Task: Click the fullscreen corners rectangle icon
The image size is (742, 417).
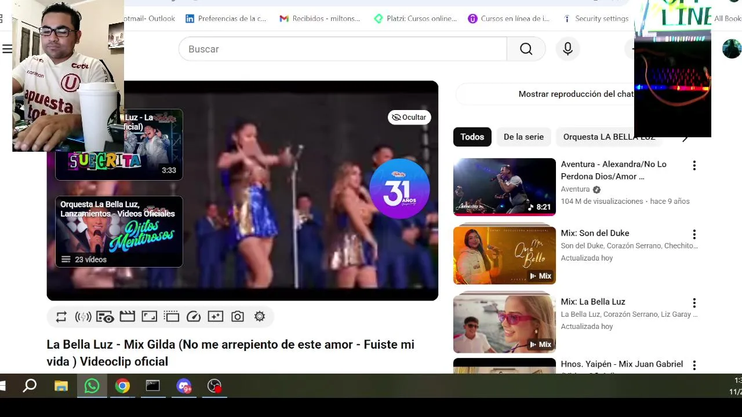Action: pyautogui.click(x=149, y=316)
